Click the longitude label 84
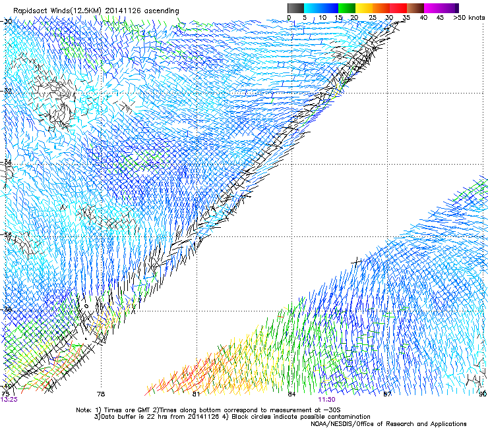Viewport: 488px width, 428px height. click(x=291, y=394)
